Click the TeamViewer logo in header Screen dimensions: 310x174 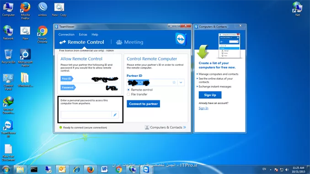(x=181, y=39)
